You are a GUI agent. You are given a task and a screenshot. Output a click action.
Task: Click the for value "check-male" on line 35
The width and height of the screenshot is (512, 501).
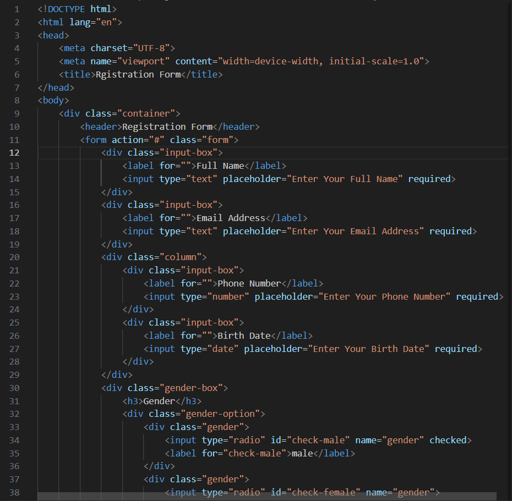255,453
